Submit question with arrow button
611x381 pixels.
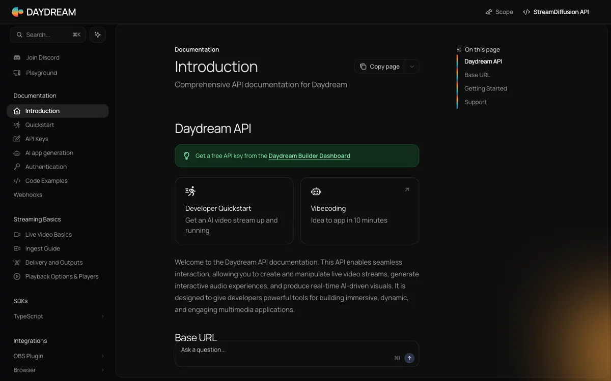(409, 358)
